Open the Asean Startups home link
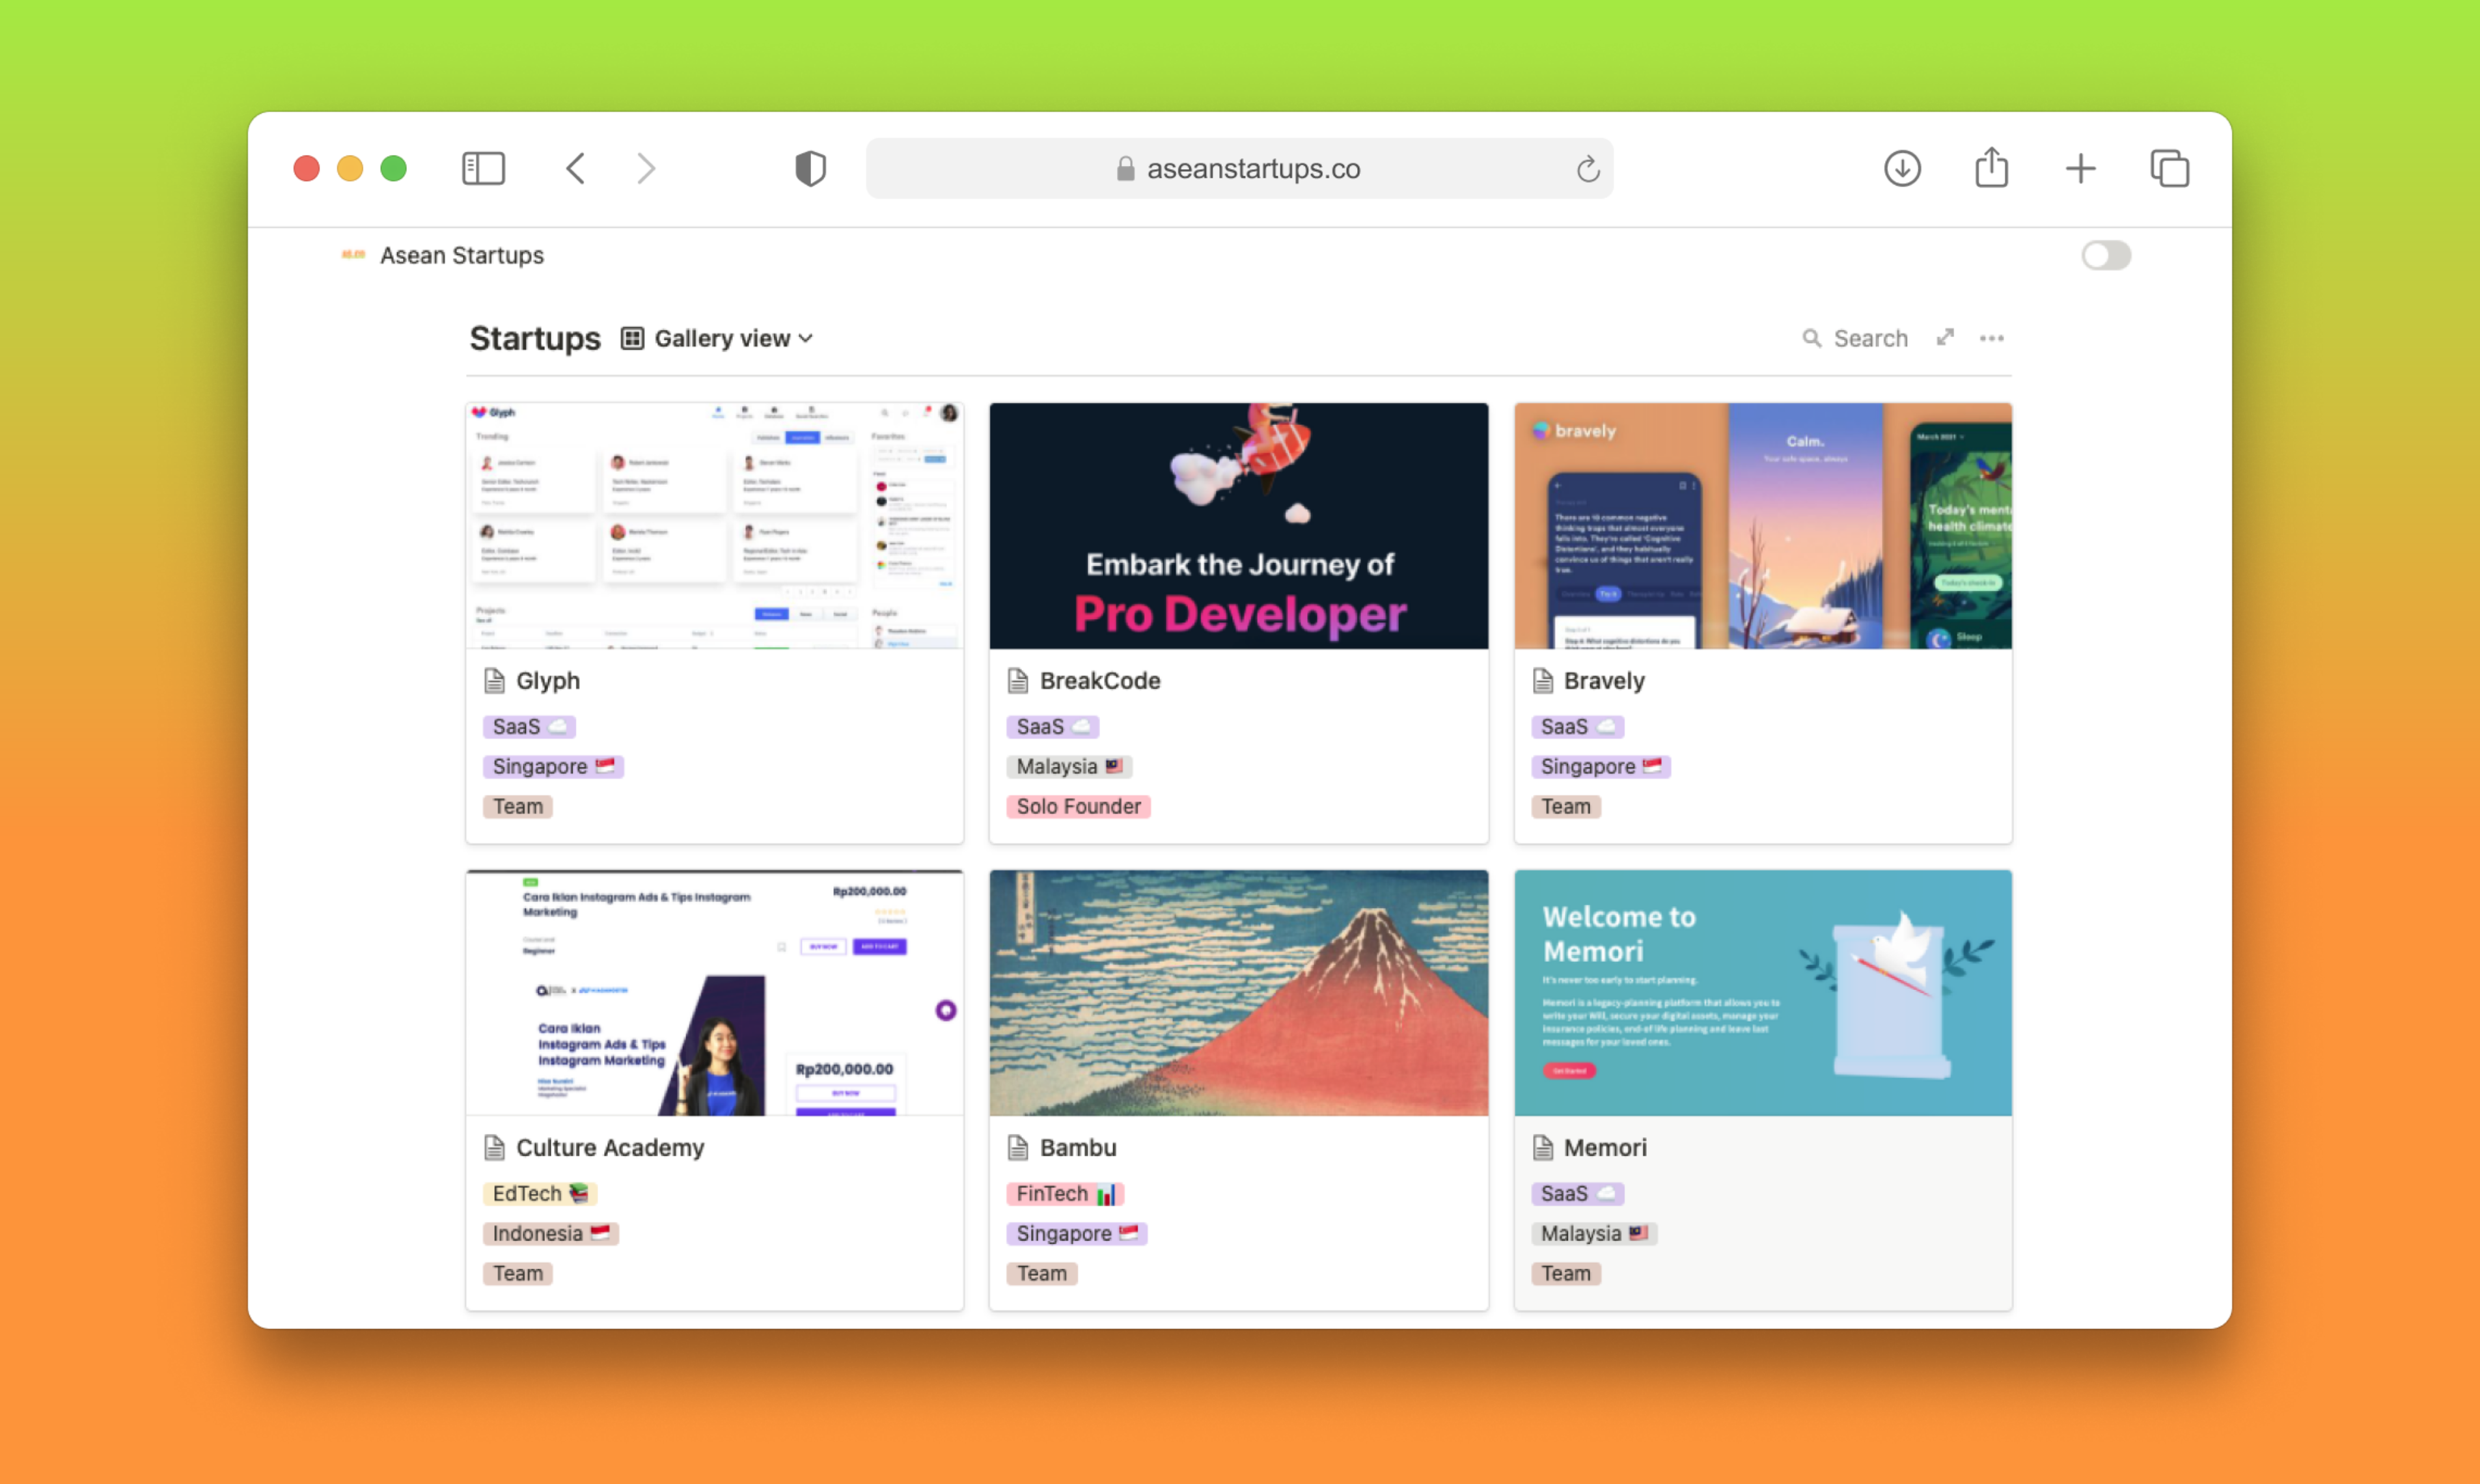Image resolution: width=2480 pixels, height=1484 pixels. pos(462,255)
